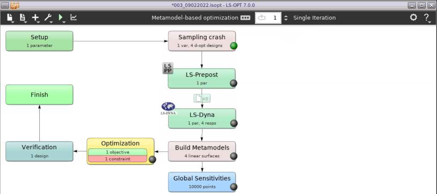Click the green '1 objective' bar
This screenshot has width=437, height=194.
point(118,152)
